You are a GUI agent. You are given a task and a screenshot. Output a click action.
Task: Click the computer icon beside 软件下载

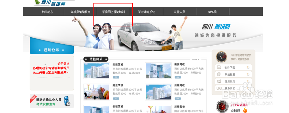(219, 67)
